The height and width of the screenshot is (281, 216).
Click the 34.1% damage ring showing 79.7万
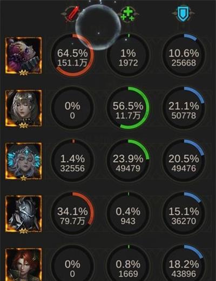click(x=72, y=214)
